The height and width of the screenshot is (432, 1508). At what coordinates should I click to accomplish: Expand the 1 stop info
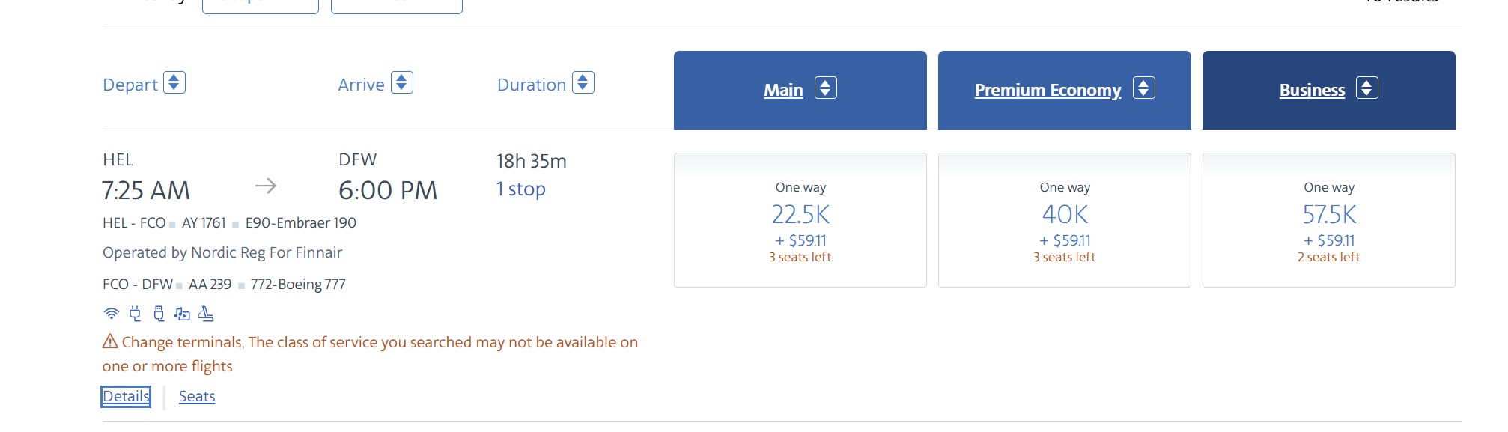(521, 189)
